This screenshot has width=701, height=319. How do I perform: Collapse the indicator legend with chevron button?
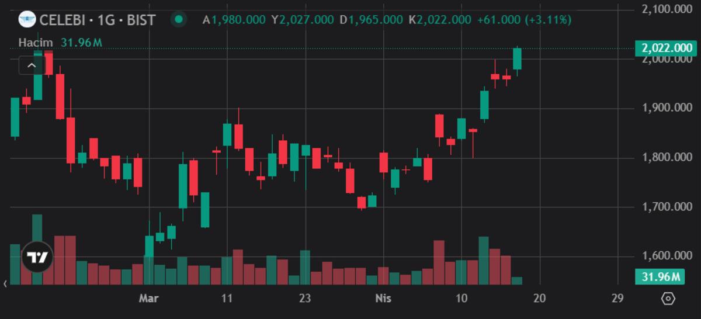pos(32,65)
